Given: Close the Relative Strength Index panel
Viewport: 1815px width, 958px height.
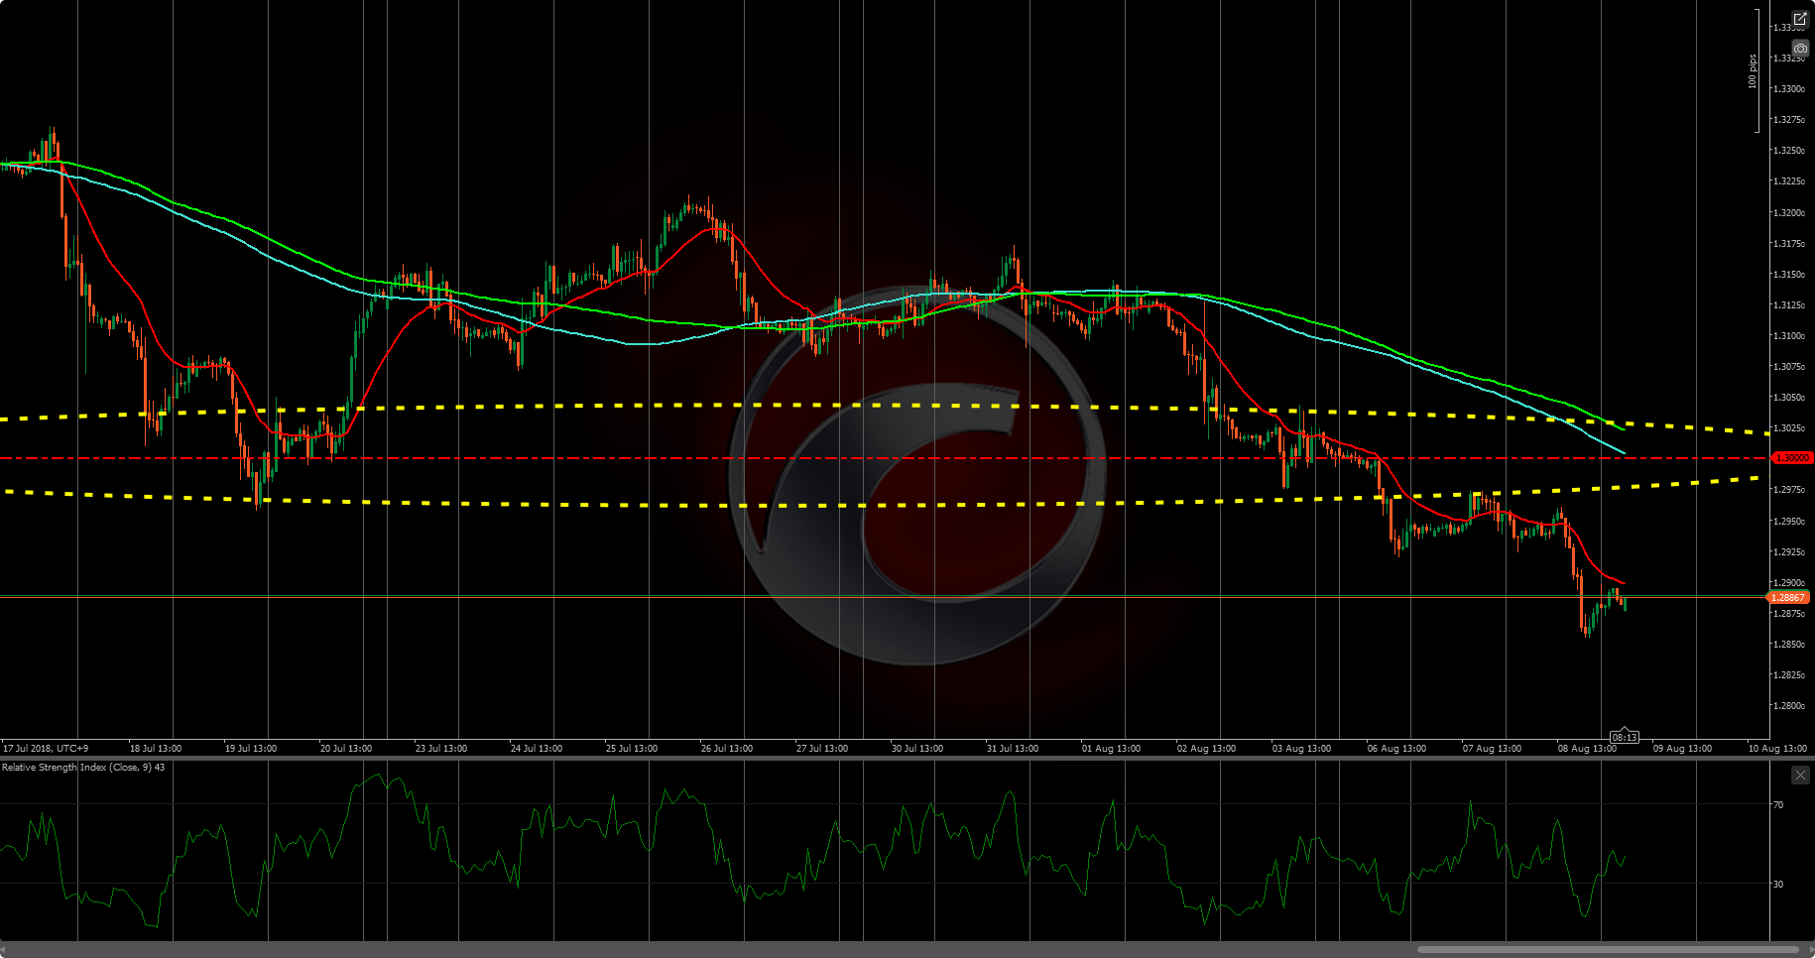Looking at the screenshot, I should coord(1800,775).
